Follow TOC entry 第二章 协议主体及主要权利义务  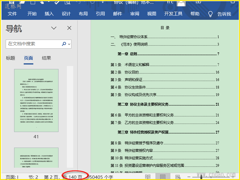[168, 104]
